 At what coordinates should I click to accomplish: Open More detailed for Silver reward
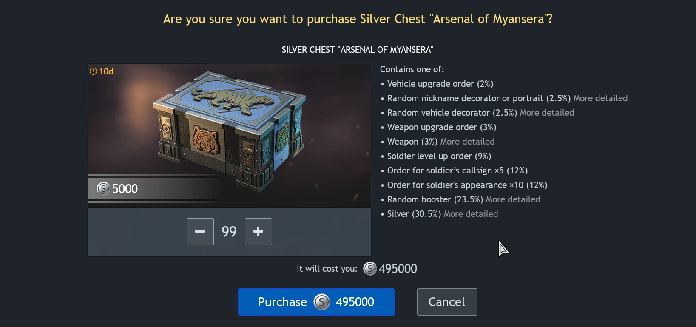pos(471,214)
